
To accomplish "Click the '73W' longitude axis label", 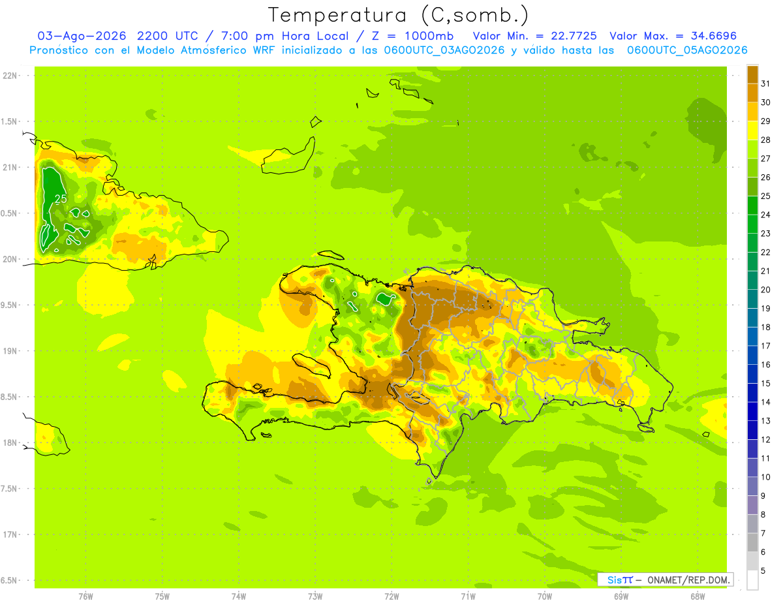I will point(315,597).
